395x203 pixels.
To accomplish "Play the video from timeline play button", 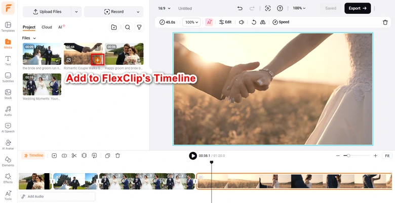I will click(x=193, y=155).
